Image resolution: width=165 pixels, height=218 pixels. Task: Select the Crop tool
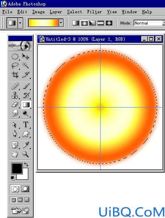[15, 75]
